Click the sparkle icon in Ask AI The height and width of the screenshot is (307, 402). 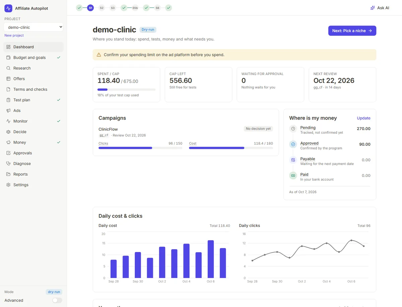[373, 8]
